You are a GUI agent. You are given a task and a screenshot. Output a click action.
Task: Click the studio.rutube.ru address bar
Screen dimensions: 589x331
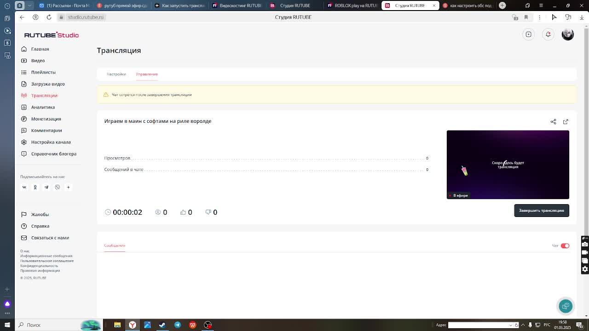86,17
